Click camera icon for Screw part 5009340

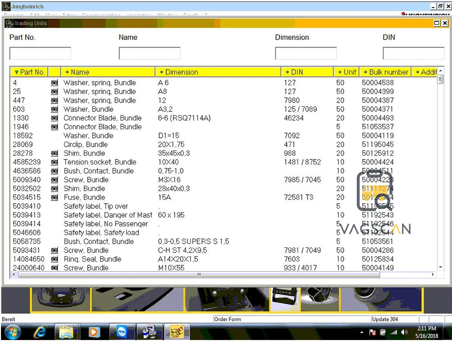[54, 180]
